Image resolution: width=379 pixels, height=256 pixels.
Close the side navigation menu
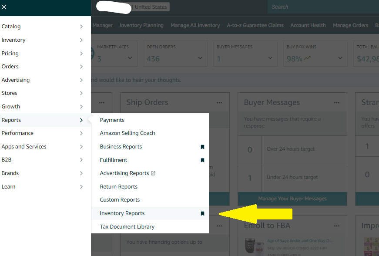coord(4,7)
